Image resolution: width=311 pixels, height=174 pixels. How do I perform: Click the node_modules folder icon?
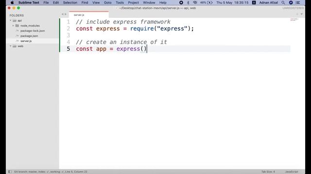point(17,26)
